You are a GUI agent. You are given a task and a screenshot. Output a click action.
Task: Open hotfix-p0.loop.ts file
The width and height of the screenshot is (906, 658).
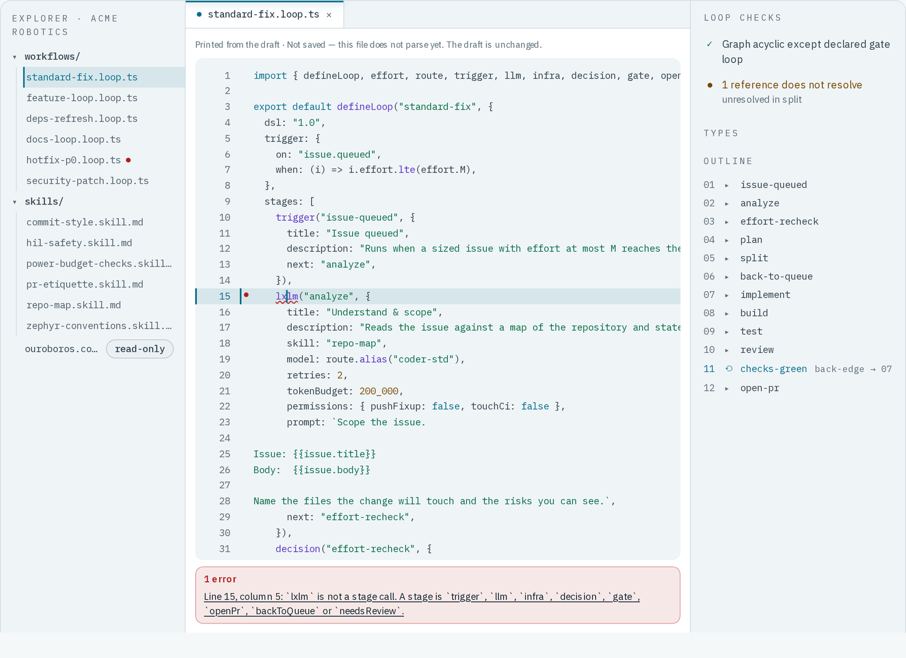(x=104, y=160)
